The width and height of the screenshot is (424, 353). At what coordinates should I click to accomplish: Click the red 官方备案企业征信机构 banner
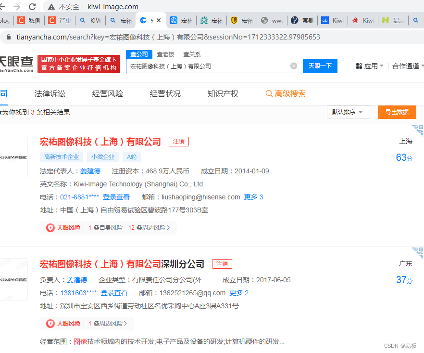tap(79, 64)
